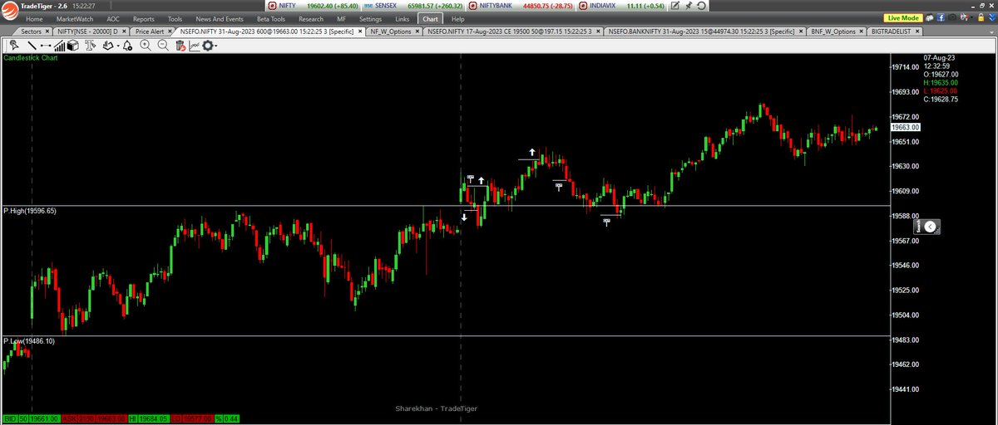Click the line chart type icon
998x425 pixels.
coord(194,46)
